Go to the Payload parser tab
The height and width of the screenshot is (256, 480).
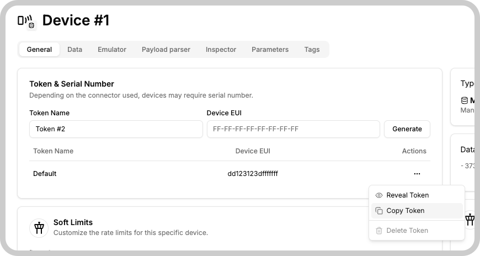click(x=166, y=49)
